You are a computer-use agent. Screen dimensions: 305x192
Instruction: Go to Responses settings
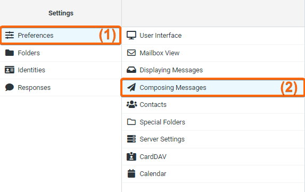point(61,87)
